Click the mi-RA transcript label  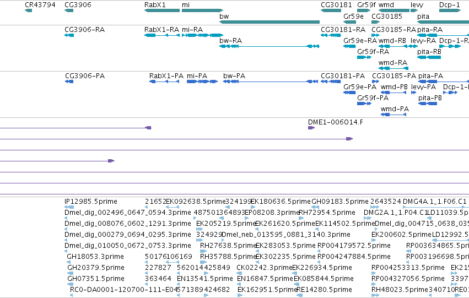(192, 30)
